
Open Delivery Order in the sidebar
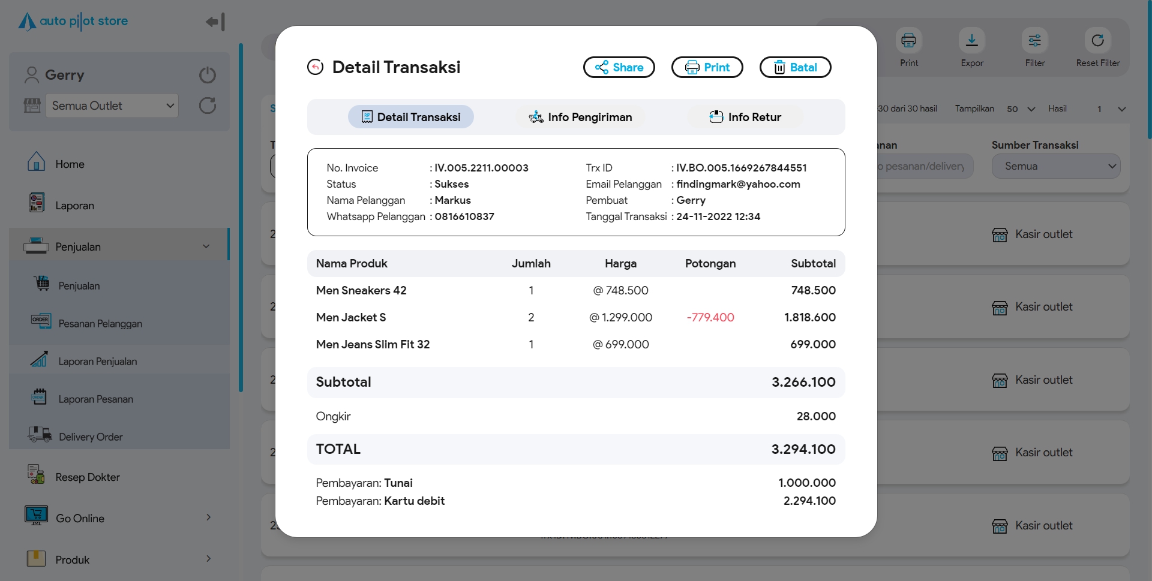pyautogui.click(x=90, y=437)
